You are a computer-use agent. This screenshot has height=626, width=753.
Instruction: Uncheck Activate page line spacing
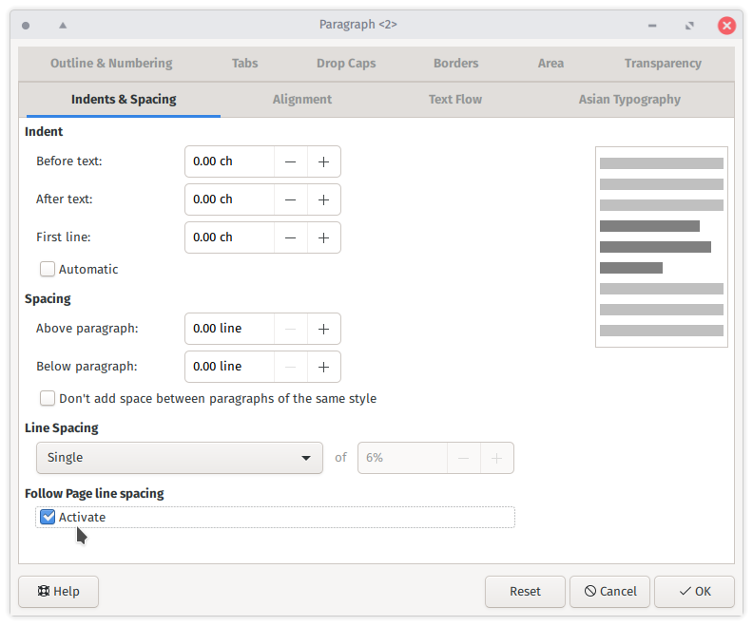click(x=48, y=517)
